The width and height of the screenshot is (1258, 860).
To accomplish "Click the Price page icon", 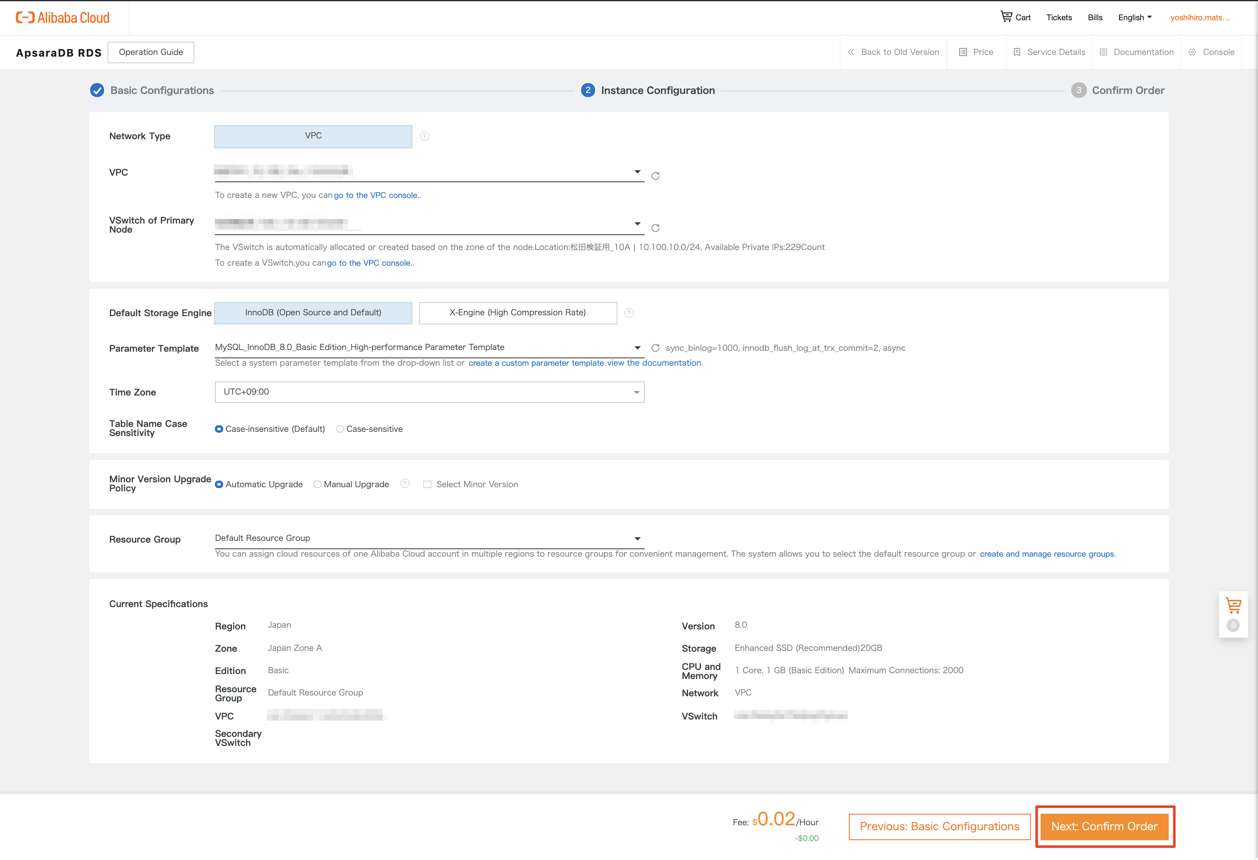I will click(x=963, y=52).
